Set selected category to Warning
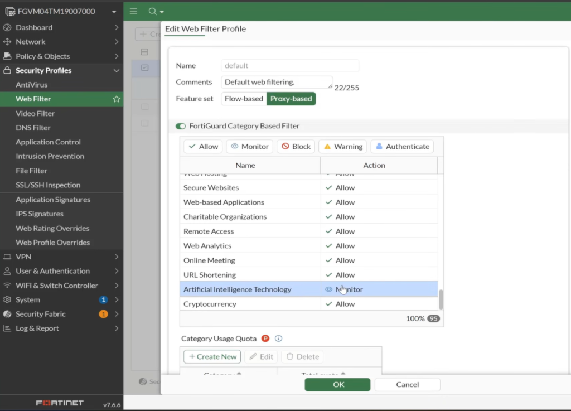Screen dimensions: 571x411 tap(343, 146)
